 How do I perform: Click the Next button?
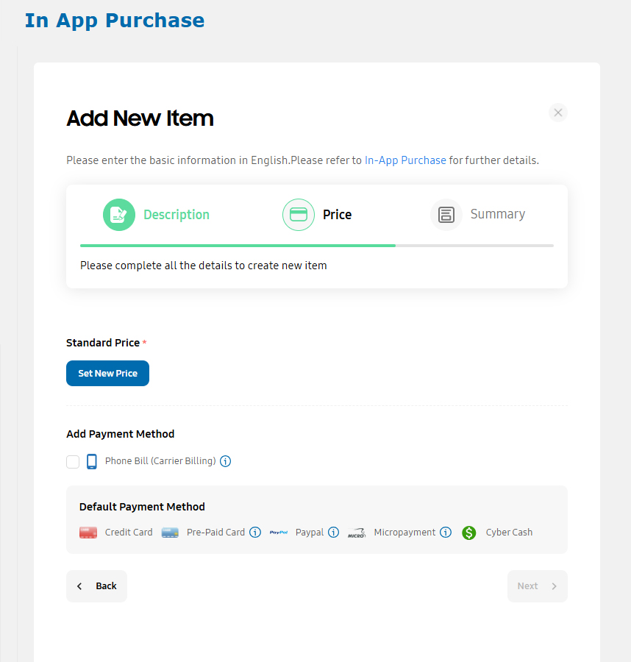pos(538,586)
